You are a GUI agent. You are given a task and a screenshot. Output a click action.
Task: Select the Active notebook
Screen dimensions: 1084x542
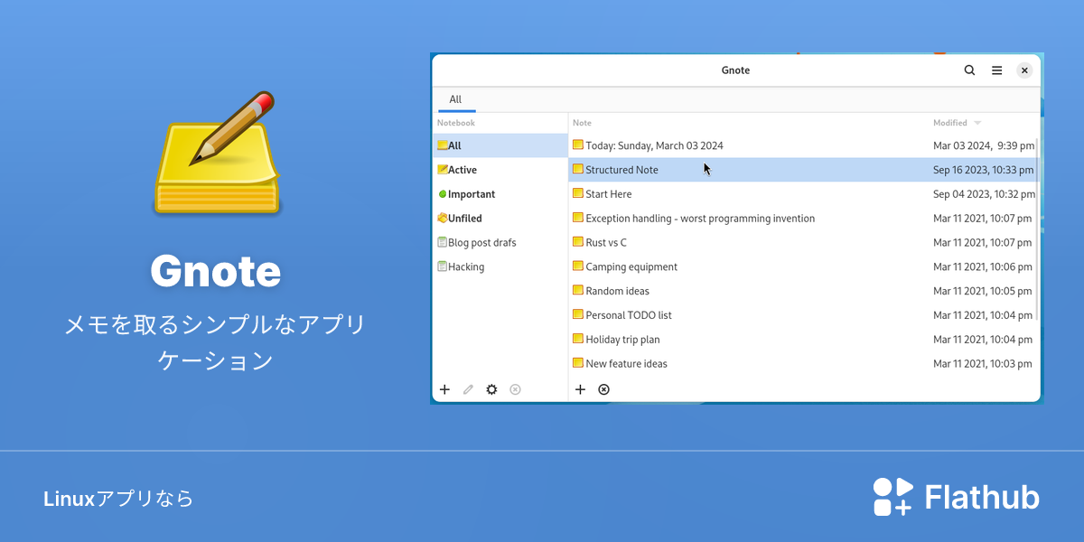coord(500,170)
